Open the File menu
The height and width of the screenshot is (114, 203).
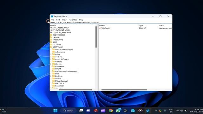pos(52,20)
